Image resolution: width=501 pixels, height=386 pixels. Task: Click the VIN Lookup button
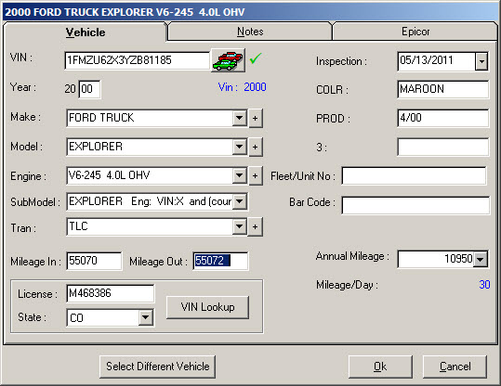point(207,307)
